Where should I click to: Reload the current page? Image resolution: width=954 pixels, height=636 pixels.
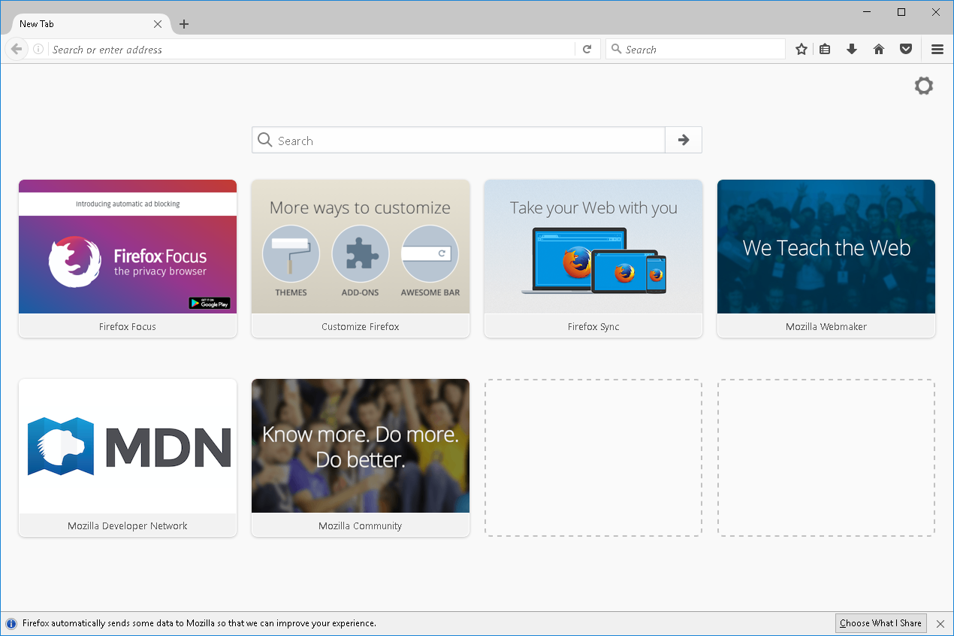tap(587, 50)
